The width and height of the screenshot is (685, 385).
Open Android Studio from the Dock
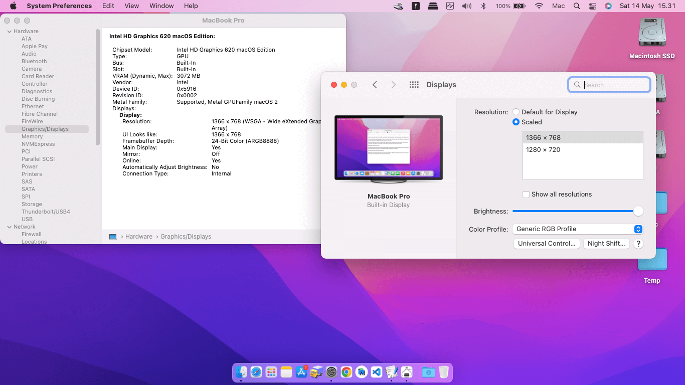[362, 372]
